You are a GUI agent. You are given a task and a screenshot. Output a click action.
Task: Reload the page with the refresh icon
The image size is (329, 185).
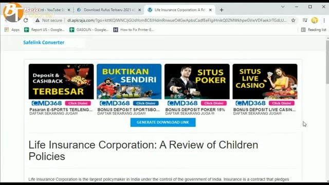pyautogui.click(x=26, y=21)
